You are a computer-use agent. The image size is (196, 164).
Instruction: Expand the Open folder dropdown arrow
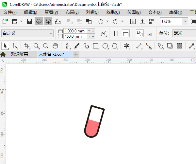(x=21, y=21)
